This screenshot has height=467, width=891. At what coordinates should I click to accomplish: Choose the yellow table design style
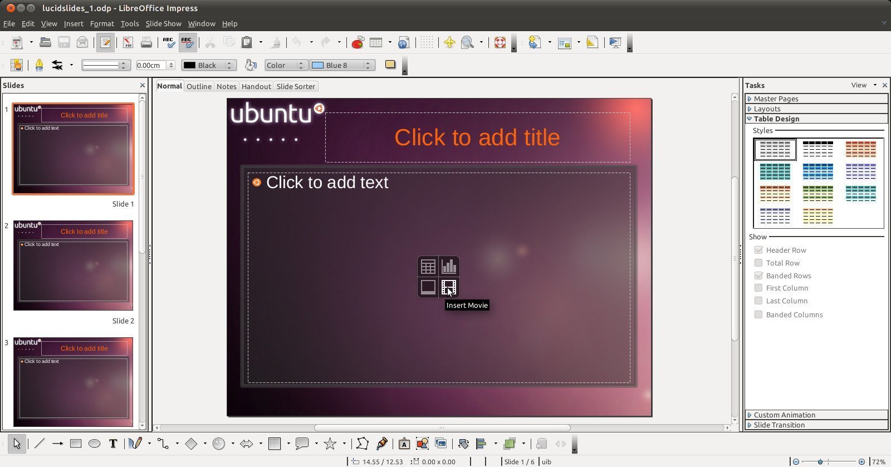coord(818,215)
